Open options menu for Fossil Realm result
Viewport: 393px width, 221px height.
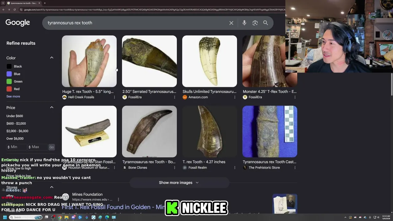235,168
